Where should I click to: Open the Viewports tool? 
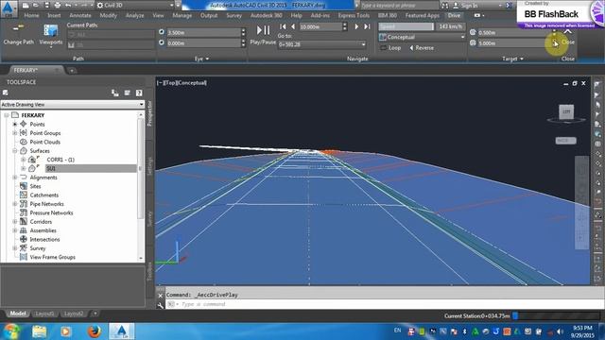[50, 35]
